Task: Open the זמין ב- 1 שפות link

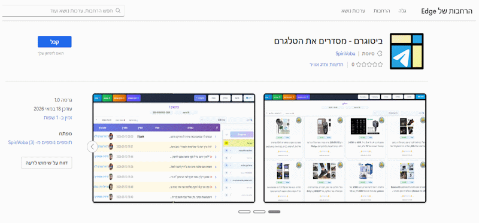Action: click(x=57, y=117)
